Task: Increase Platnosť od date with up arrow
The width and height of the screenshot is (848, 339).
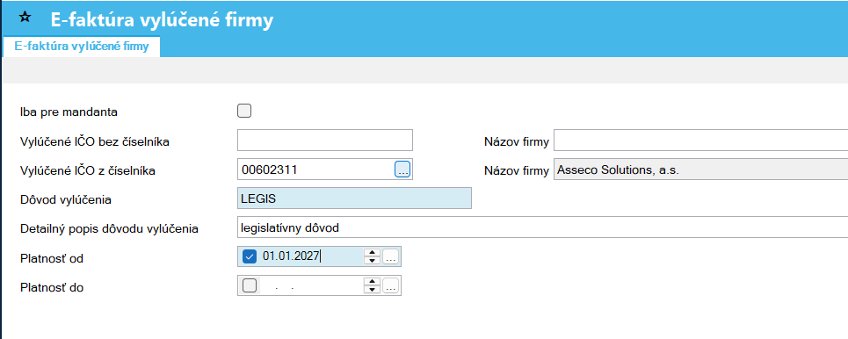Action: (372, 252)
